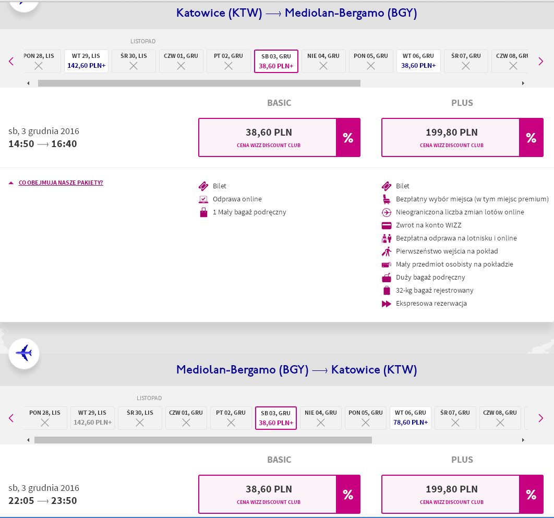554x518 pixels.
Task: Click the small hand baggage icon under BASIC
Action: (203, 212)
